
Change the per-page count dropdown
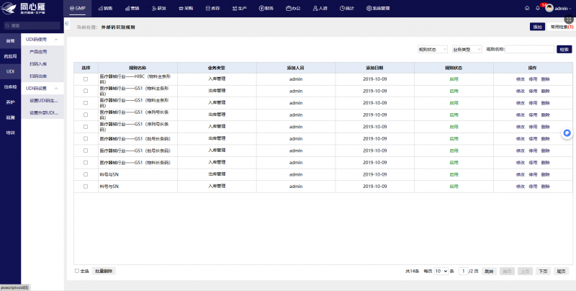pyautogui.click(x=441, y=271)
